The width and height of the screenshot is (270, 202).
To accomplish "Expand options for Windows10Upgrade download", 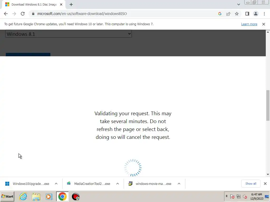I will [x=56, y=184].
